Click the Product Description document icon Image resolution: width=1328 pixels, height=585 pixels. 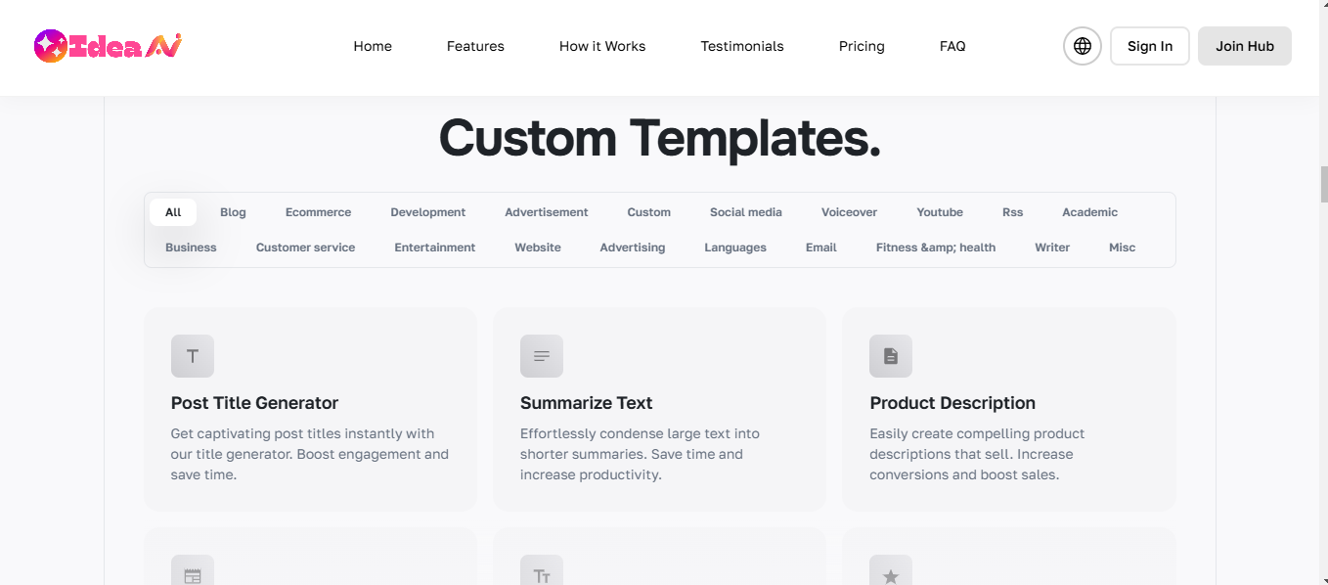tap(891, 356)
